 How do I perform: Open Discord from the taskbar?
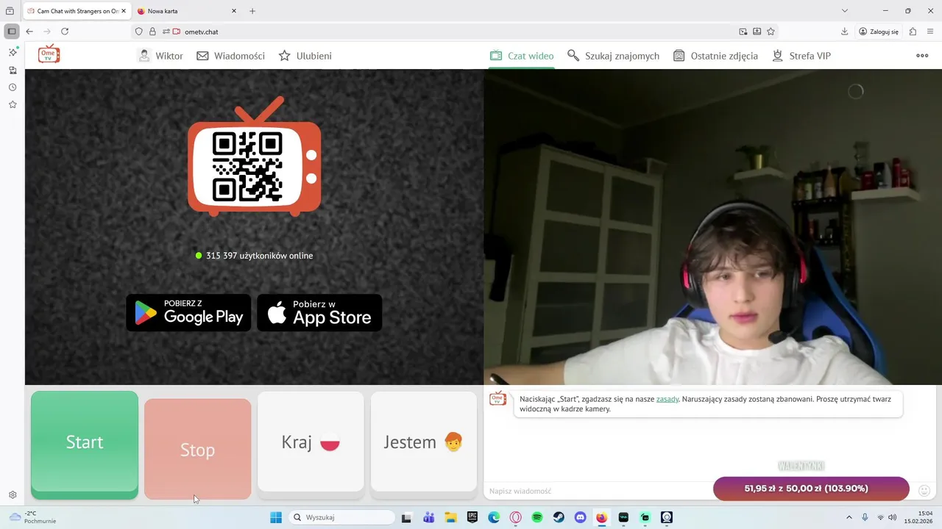pos(580,517)
